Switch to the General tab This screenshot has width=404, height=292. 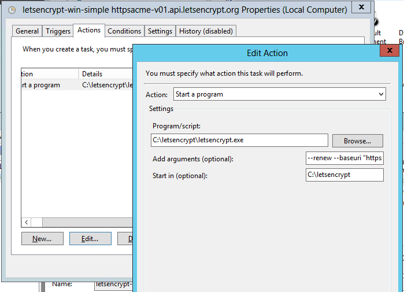[27, 31]
